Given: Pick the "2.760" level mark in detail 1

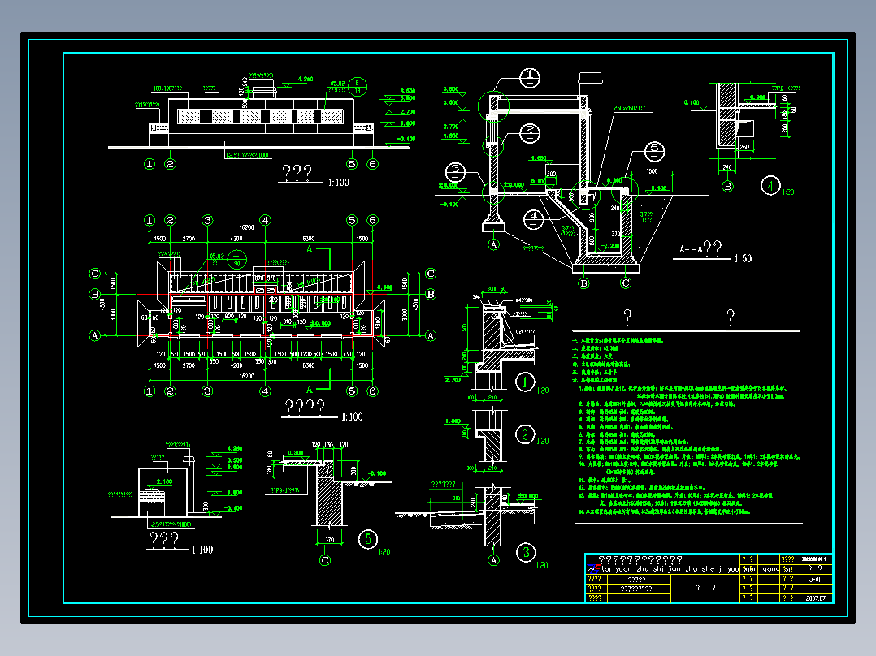Looking at the screenshot, I should click(453, 380).
